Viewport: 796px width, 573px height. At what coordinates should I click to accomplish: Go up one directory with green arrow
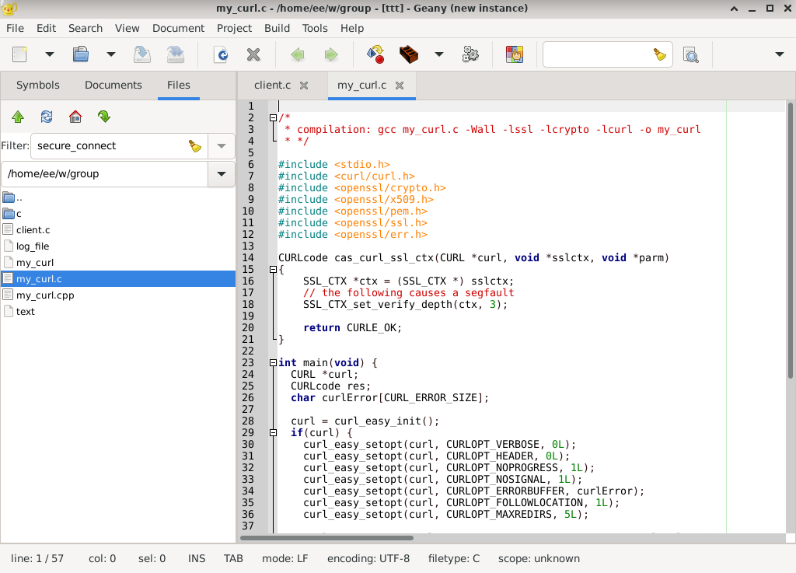(18, 117)
